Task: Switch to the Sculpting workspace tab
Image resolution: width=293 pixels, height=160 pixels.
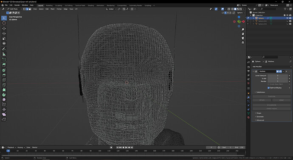Action: coord(59,6)
